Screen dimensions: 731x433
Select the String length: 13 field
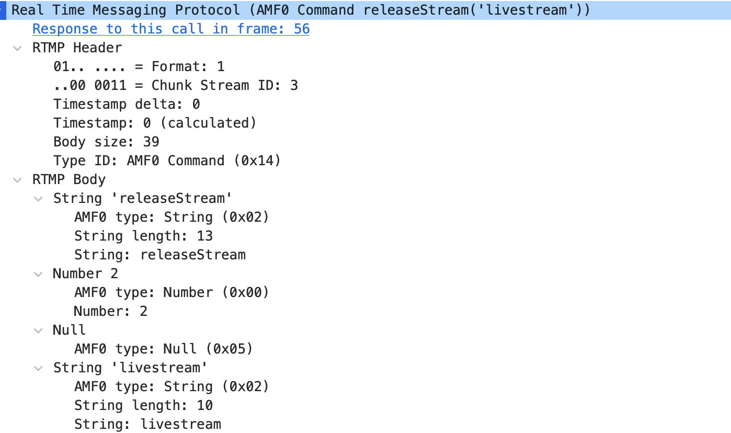(x=143, y=236)
